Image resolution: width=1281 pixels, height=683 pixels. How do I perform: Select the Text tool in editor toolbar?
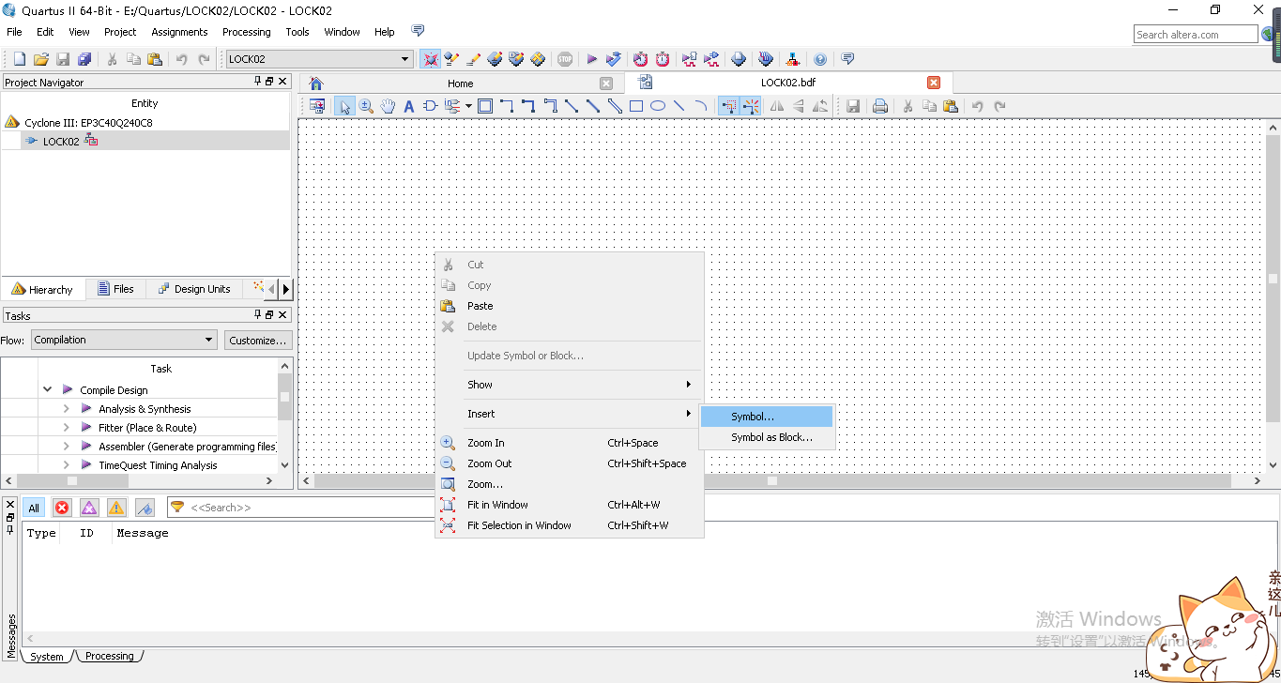(409, 106)
